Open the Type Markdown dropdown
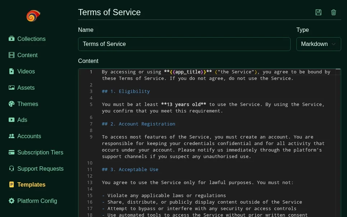This screenshot has width=347, height=217. [x=318, y=44]
